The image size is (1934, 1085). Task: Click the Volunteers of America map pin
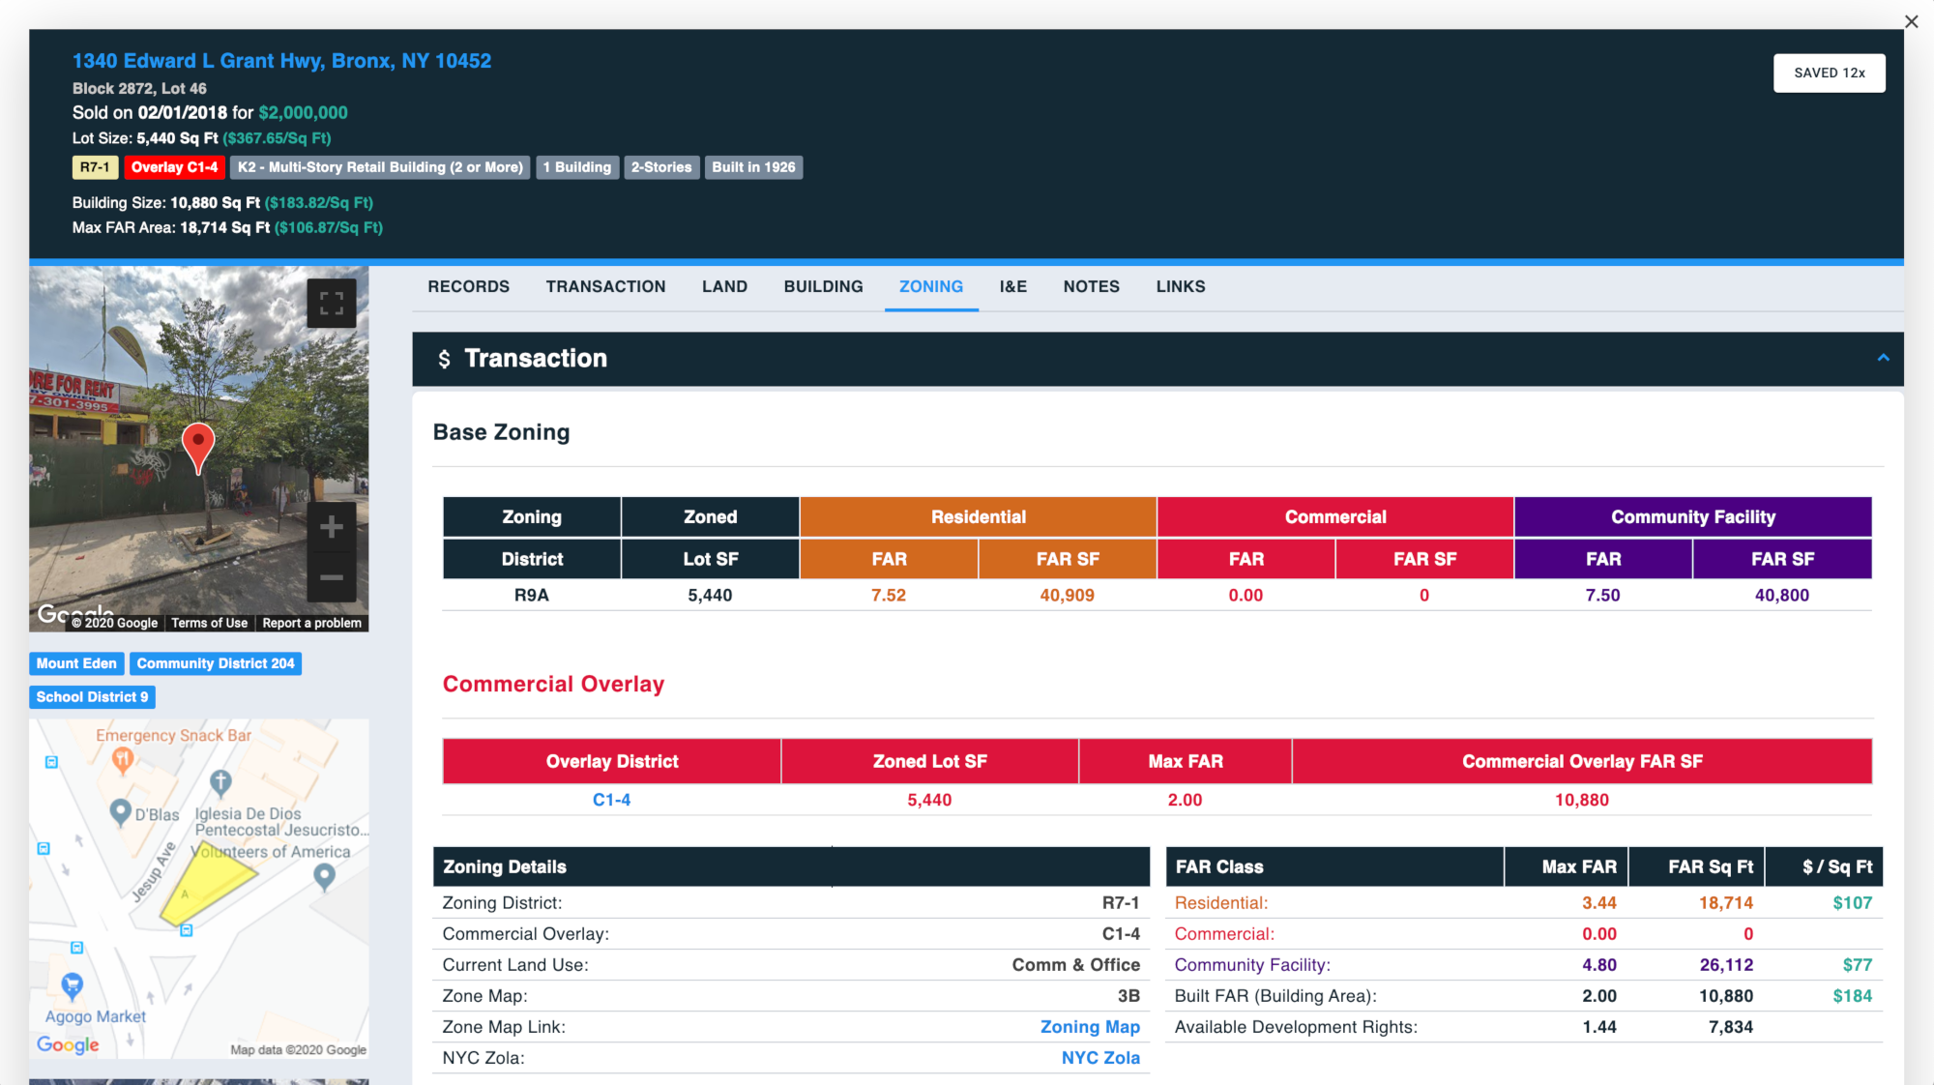point(324,876)
